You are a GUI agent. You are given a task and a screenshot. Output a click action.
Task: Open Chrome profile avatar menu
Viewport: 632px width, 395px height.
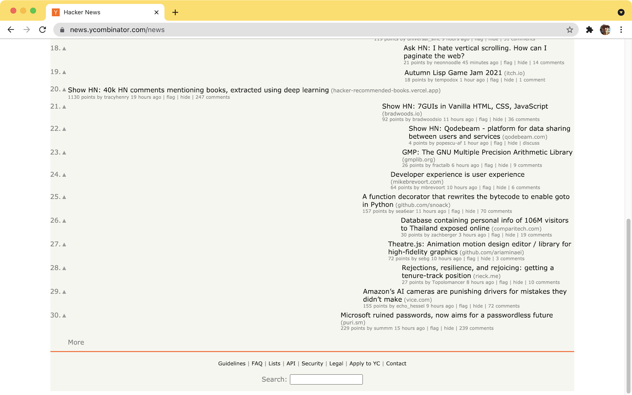coord(605,30)
